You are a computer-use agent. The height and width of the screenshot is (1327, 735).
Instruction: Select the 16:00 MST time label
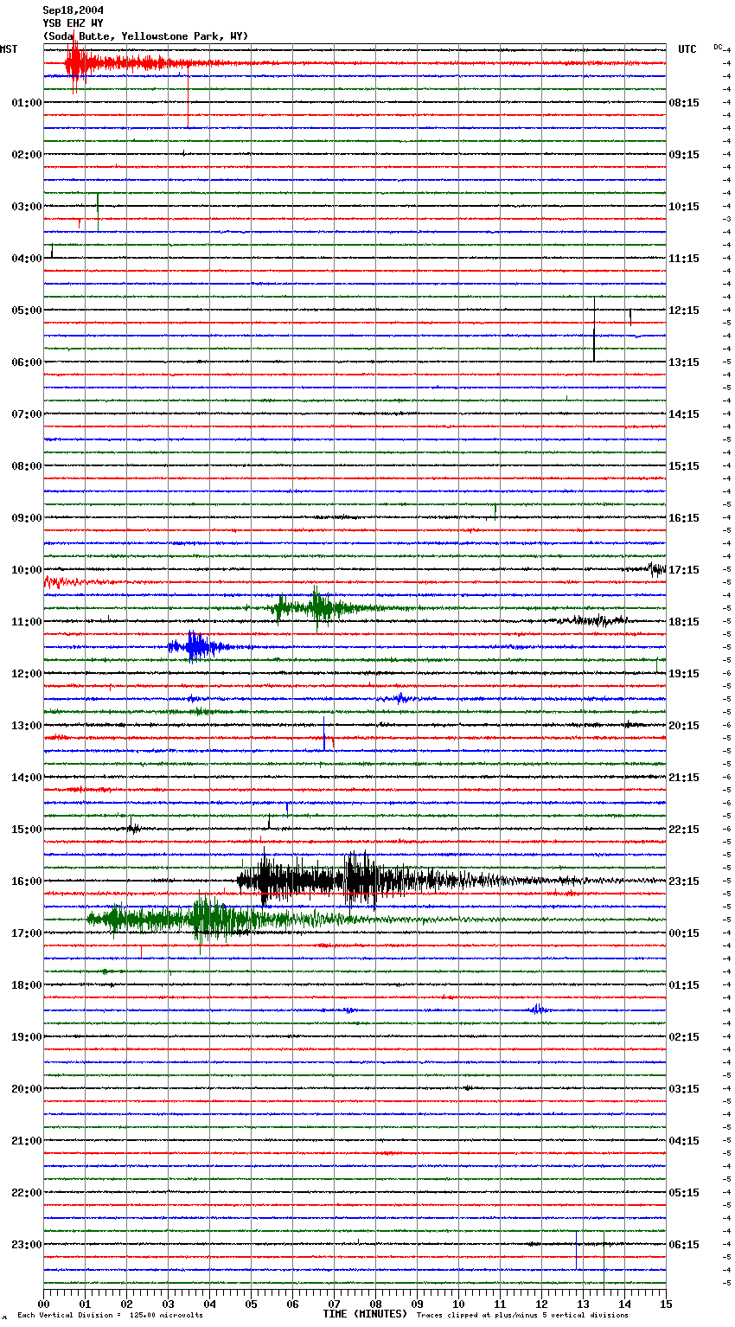click(27, 881)
